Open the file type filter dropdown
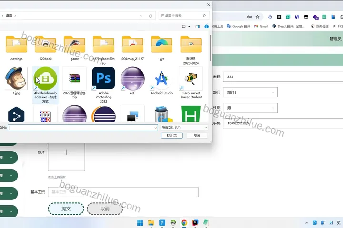Screen dimensions: 343x228 click(x=184, y=128)
